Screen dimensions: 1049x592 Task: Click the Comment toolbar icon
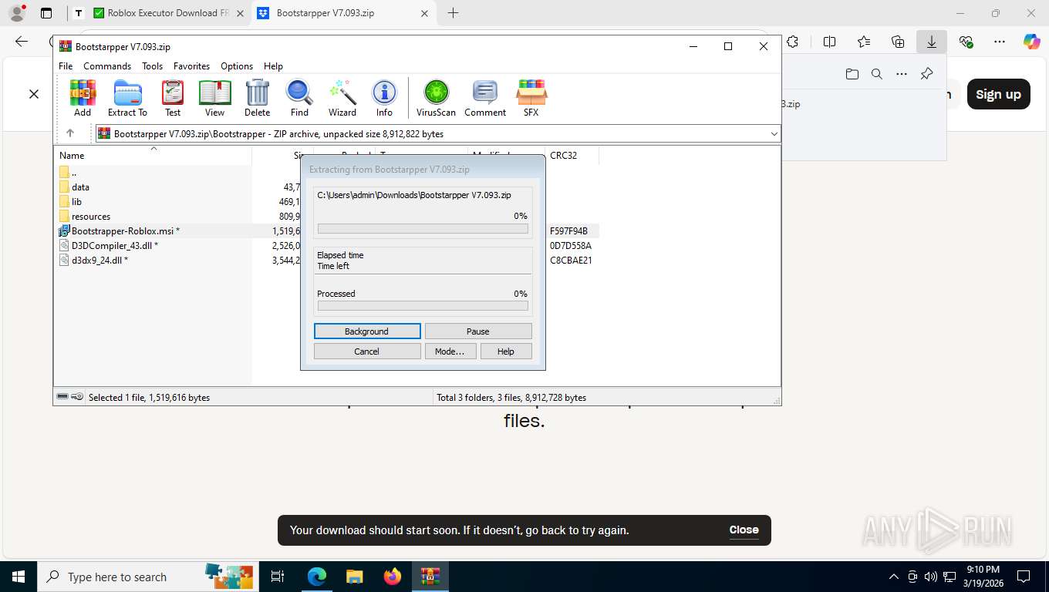tap(485, 98)
